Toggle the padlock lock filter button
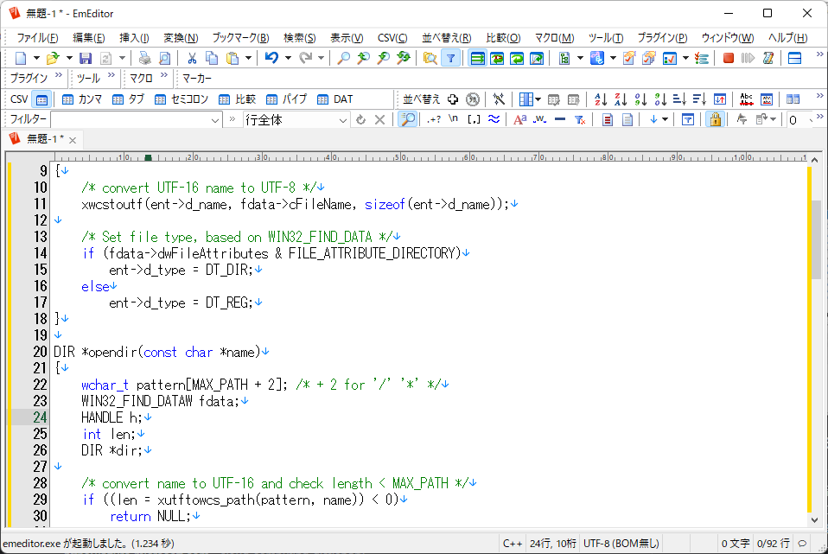The height and width of the screenshot is (554, 828). (716, 120)
